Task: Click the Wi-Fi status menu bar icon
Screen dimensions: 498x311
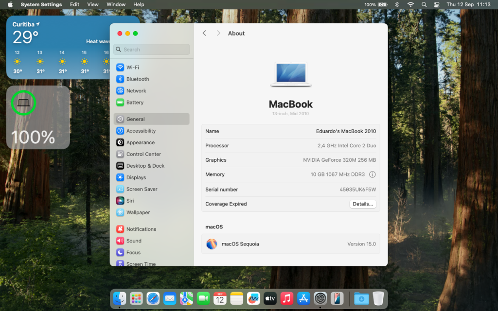Action: click(410, 4)
